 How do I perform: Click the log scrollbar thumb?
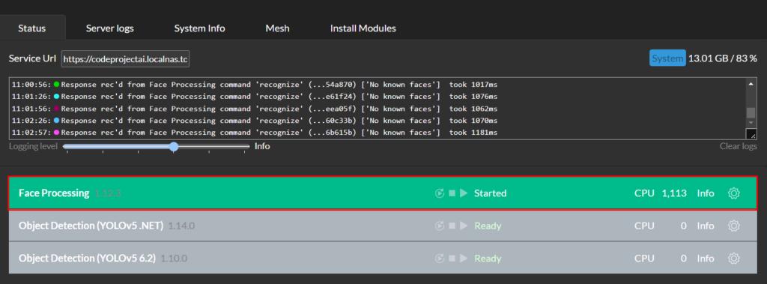751,112
